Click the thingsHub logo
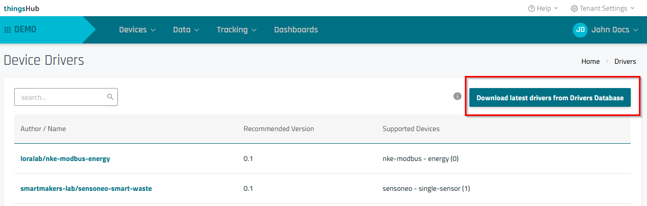This screenshot has height=206, width=647. pos(21,8)
